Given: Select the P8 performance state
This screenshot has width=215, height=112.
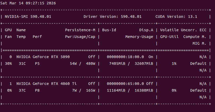Looking at the screenshot, I should click(x=37, y=90).
